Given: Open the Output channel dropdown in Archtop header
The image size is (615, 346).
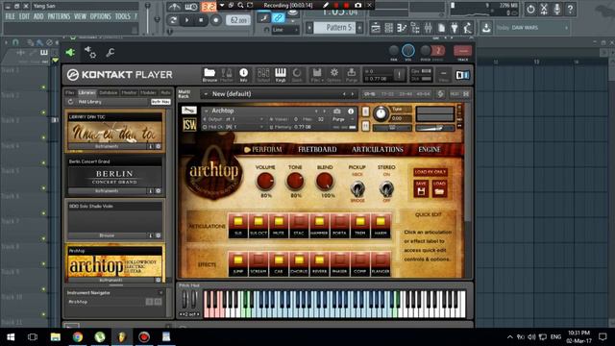Looking at the screenshot, I should pyautogui.click(x=234, y=119).
